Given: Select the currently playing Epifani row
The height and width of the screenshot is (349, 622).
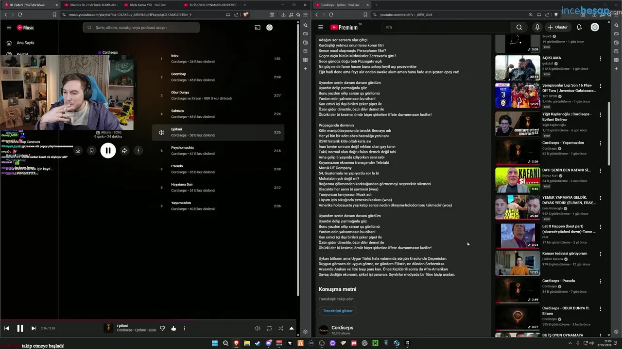Looking at the screenshot, I should (x=218, y=132).
